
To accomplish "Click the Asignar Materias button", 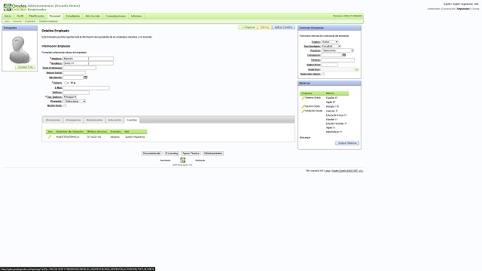I will [x=347, y=143].
